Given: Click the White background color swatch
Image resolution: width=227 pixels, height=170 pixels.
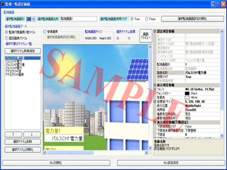Looking at the screenshot, I should [187, 97].
